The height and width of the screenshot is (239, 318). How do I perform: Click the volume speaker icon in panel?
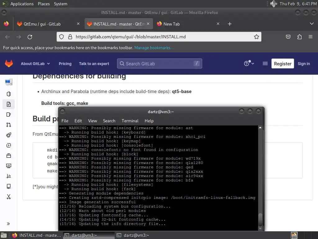coord(274,4)
